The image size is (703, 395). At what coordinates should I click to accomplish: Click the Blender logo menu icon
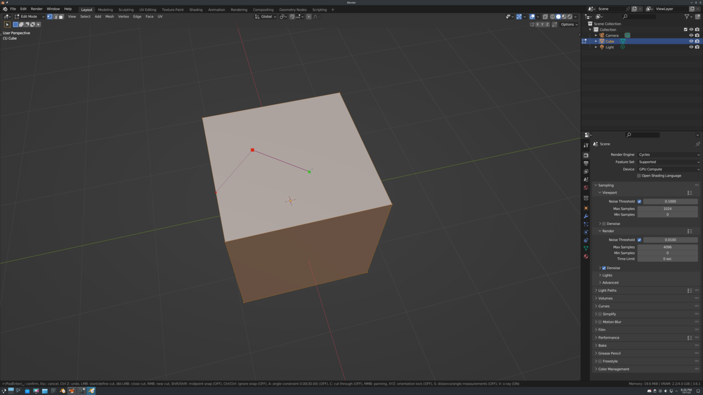click(5, 9)
